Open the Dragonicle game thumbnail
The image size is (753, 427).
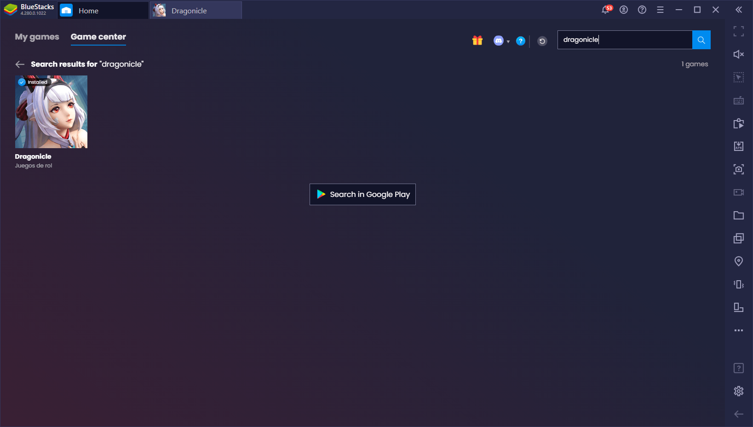[51, 112]
